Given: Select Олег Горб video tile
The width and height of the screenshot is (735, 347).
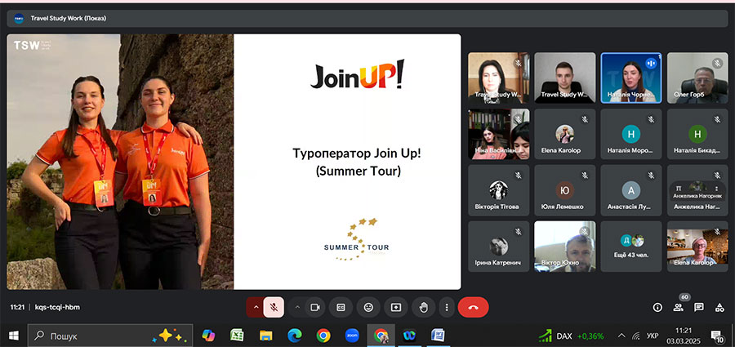Looking at the screenshot, I should click(697, 78).
